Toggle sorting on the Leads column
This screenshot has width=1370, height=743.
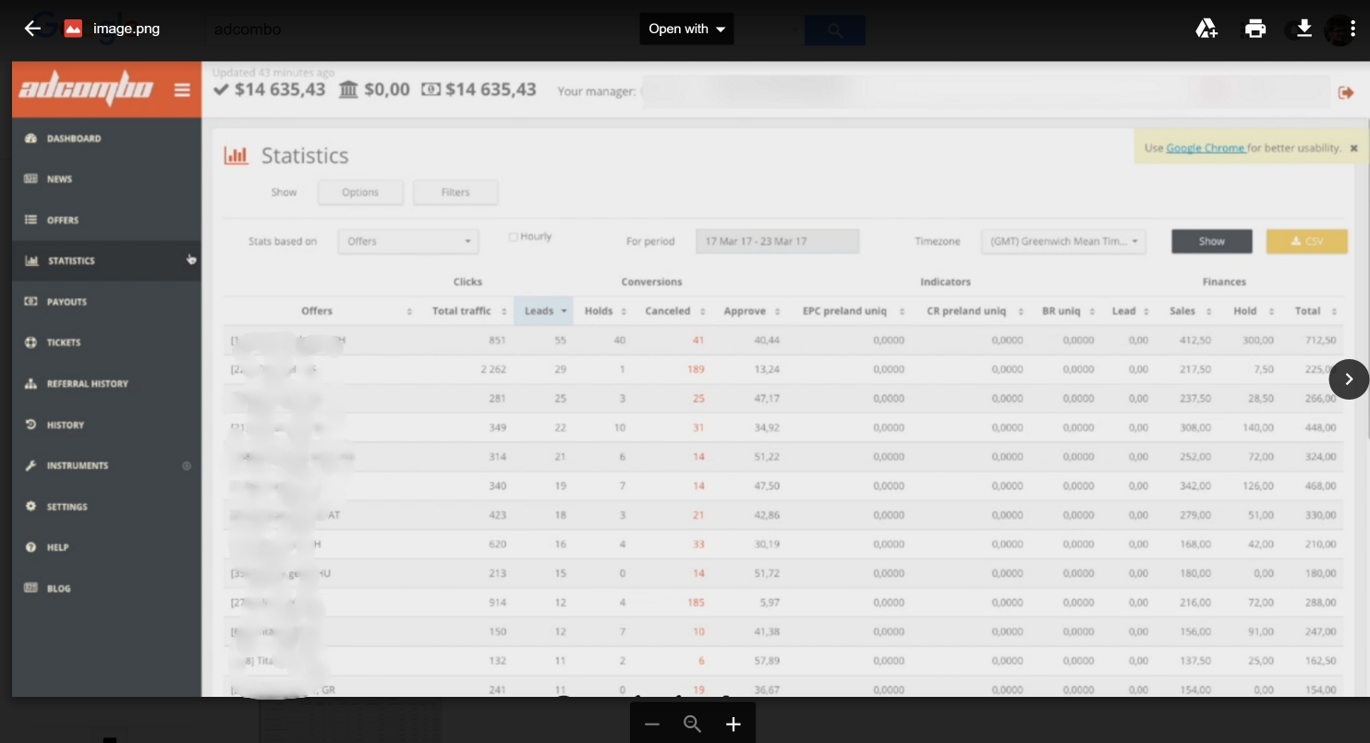click(543, 311)
